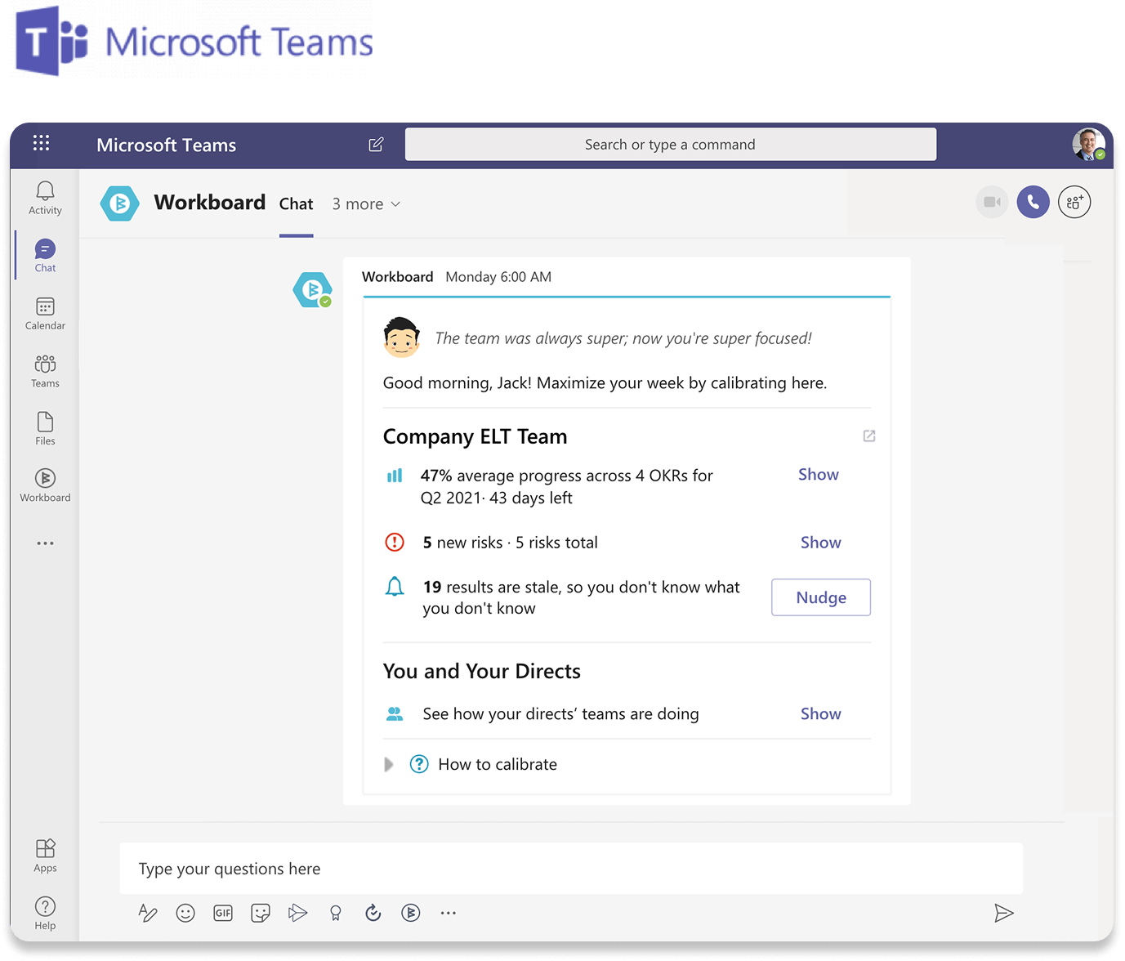Show the new risks details

821,543
